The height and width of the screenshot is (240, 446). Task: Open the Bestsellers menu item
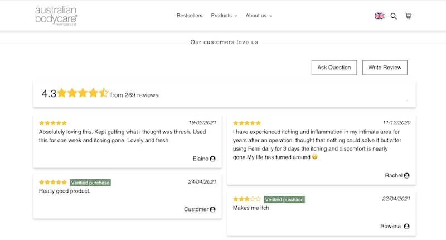pyautogui.click(x=190, y=16)
